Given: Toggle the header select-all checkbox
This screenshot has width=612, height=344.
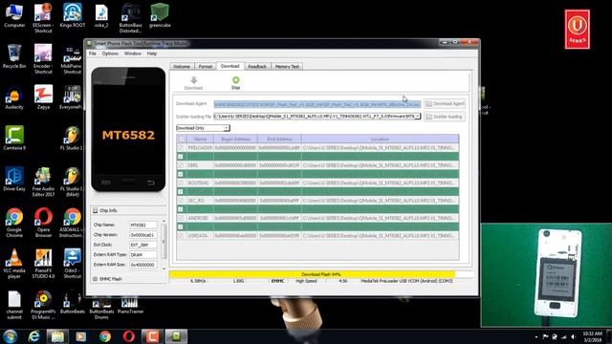Looking at the screenshot, I should pos(181,139).
